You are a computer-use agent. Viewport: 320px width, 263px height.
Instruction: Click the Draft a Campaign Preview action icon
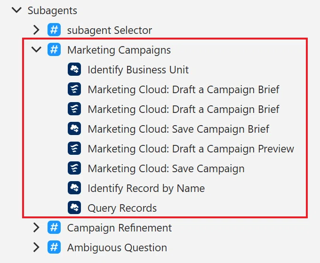click(x=74, y=148)
